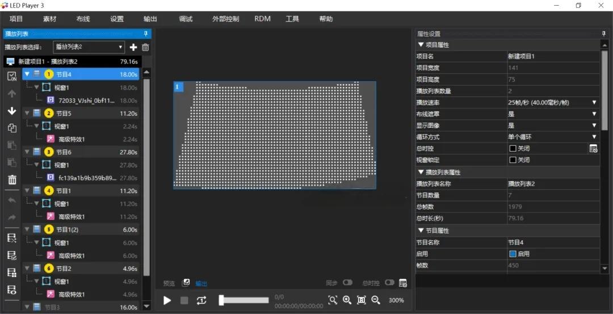Delete playlist using trash icon beside dropdown
613x314 pixels.
(x=145, y=47)
